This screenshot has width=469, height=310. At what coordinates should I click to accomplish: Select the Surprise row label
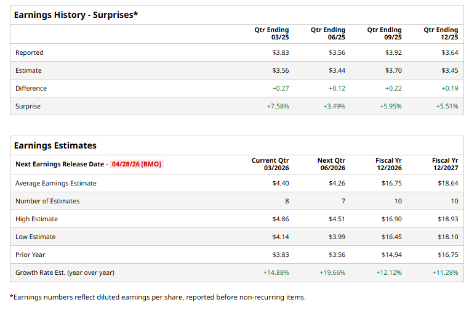click(x=28, y=106)
